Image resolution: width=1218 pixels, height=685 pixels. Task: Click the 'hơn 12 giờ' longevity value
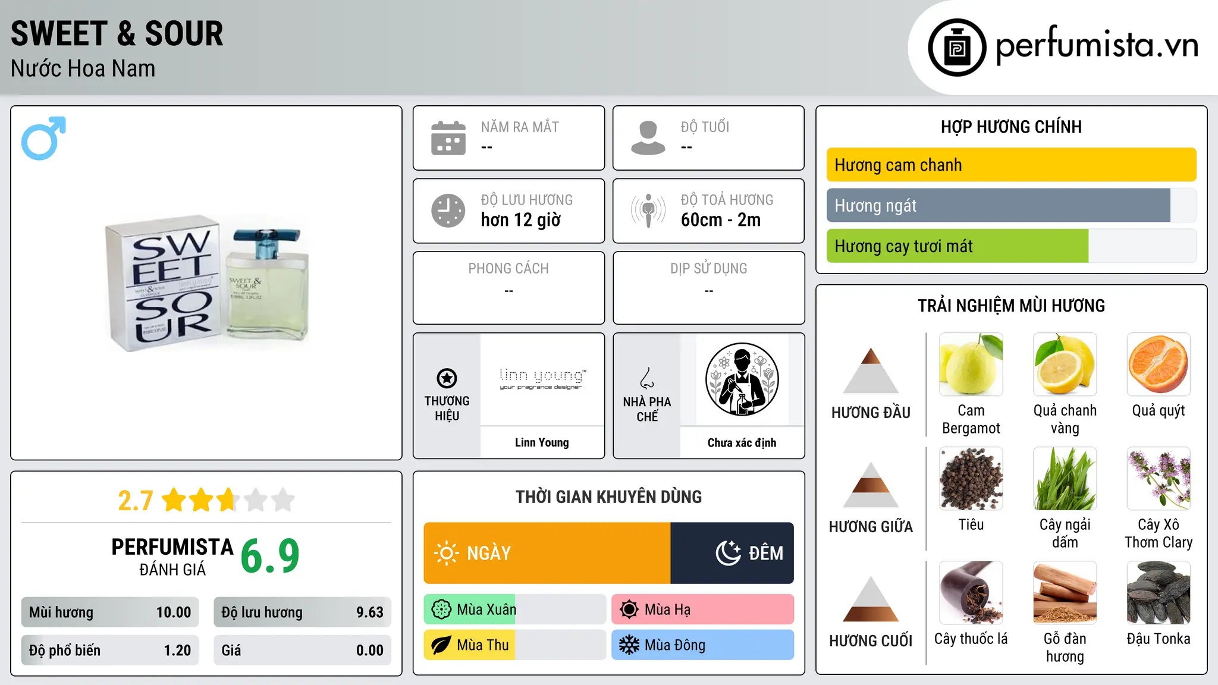coord(521,220)
